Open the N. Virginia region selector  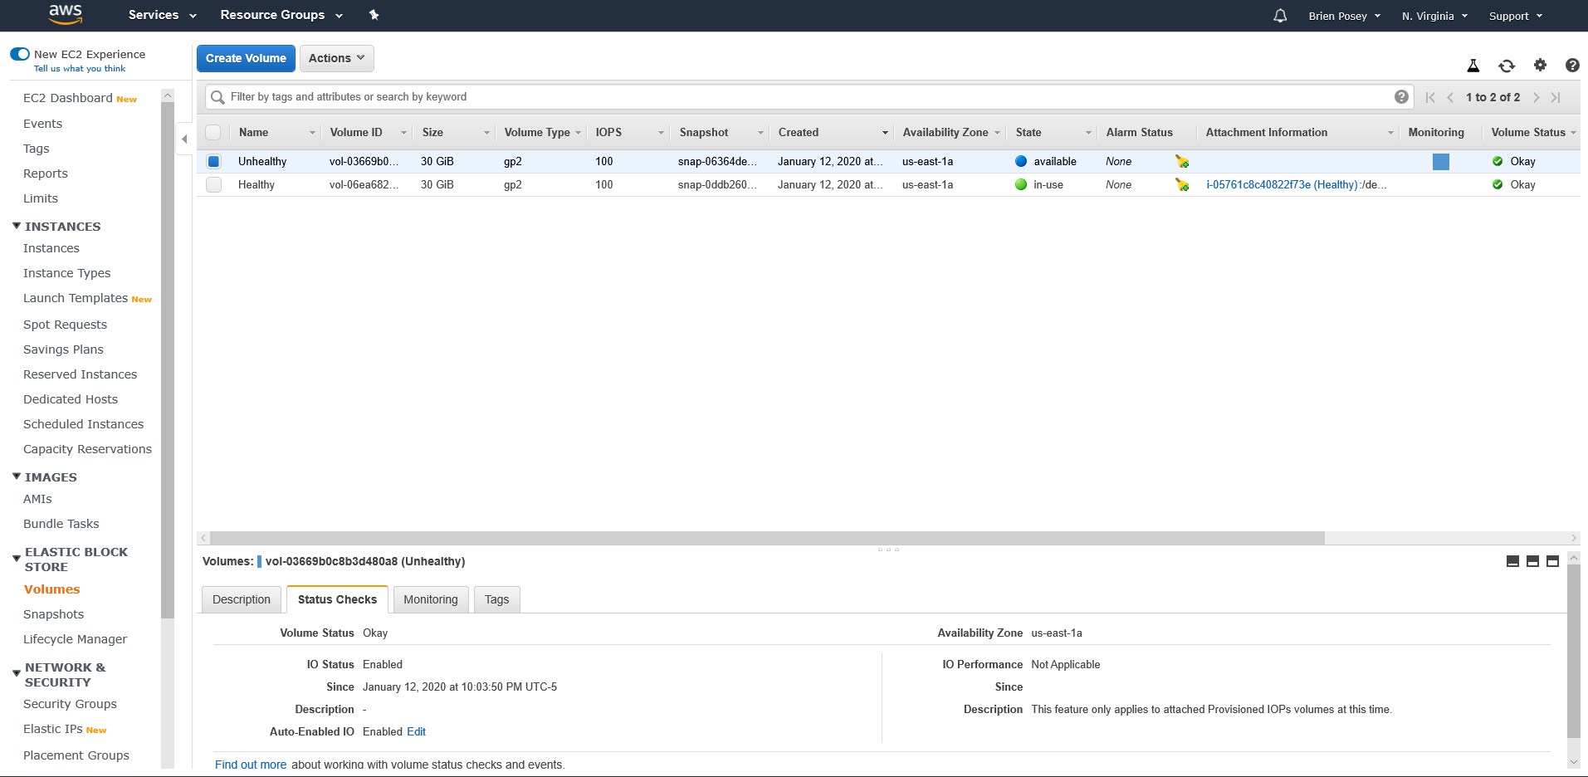(1434, 16)
